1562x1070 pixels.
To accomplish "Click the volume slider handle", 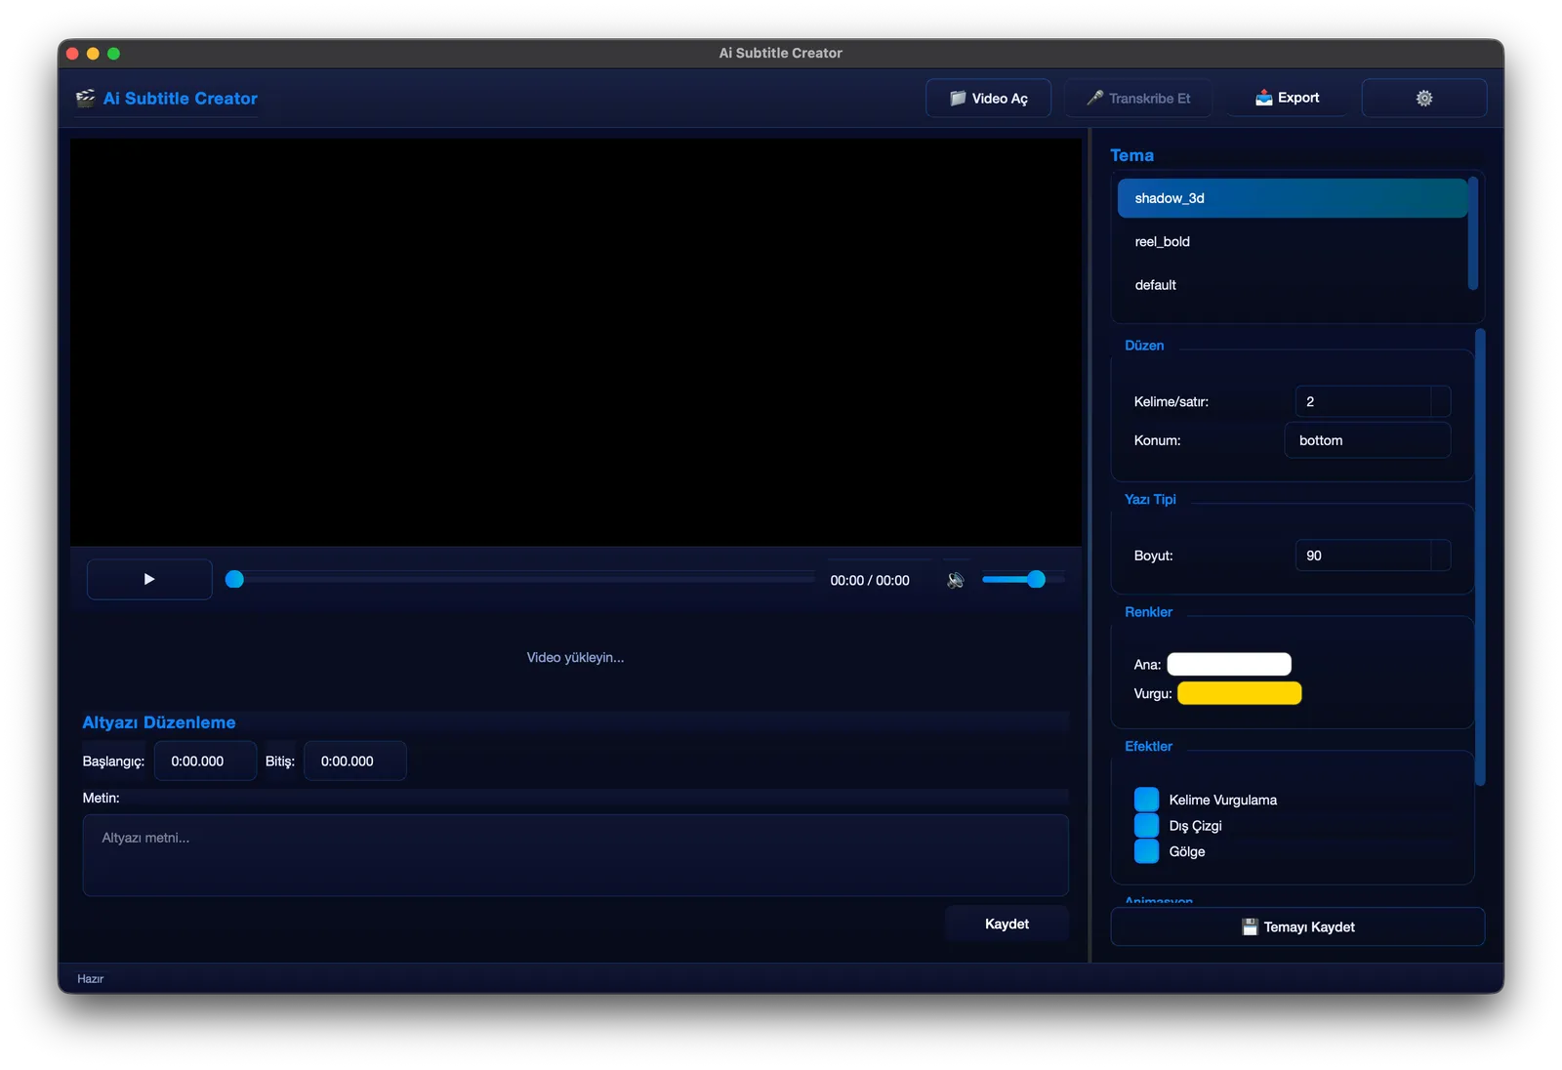I will tap(1036, 580).
